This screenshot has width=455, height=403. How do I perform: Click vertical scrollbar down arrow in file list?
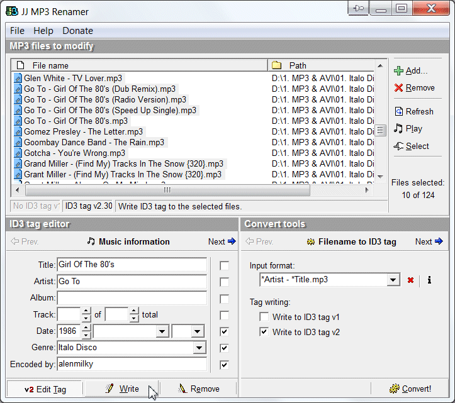[x=380, y=176]
